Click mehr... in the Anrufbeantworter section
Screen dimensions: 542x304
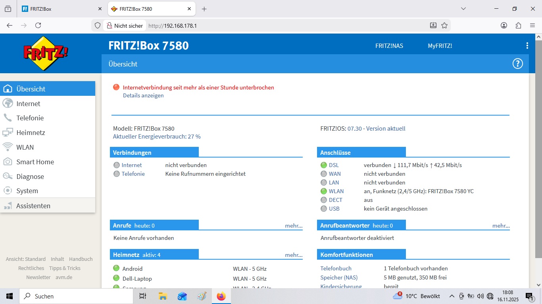(501, 226)
